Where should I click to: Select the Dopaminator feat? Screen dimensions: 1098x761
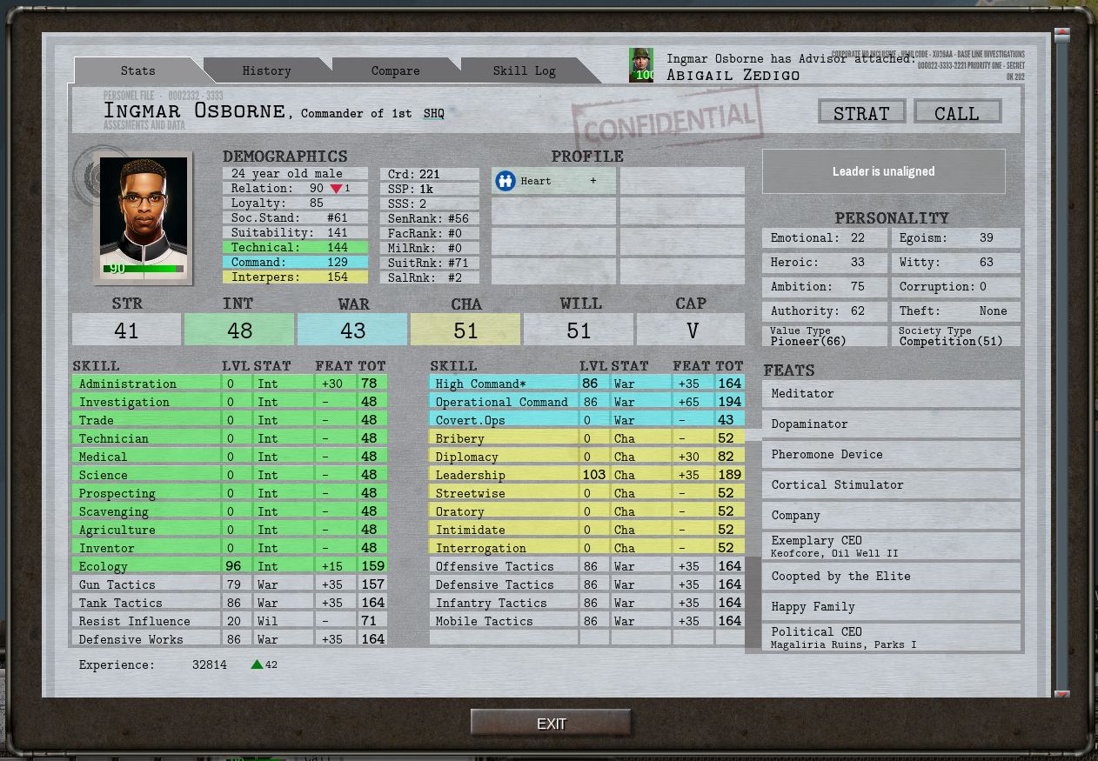(892, 424)
